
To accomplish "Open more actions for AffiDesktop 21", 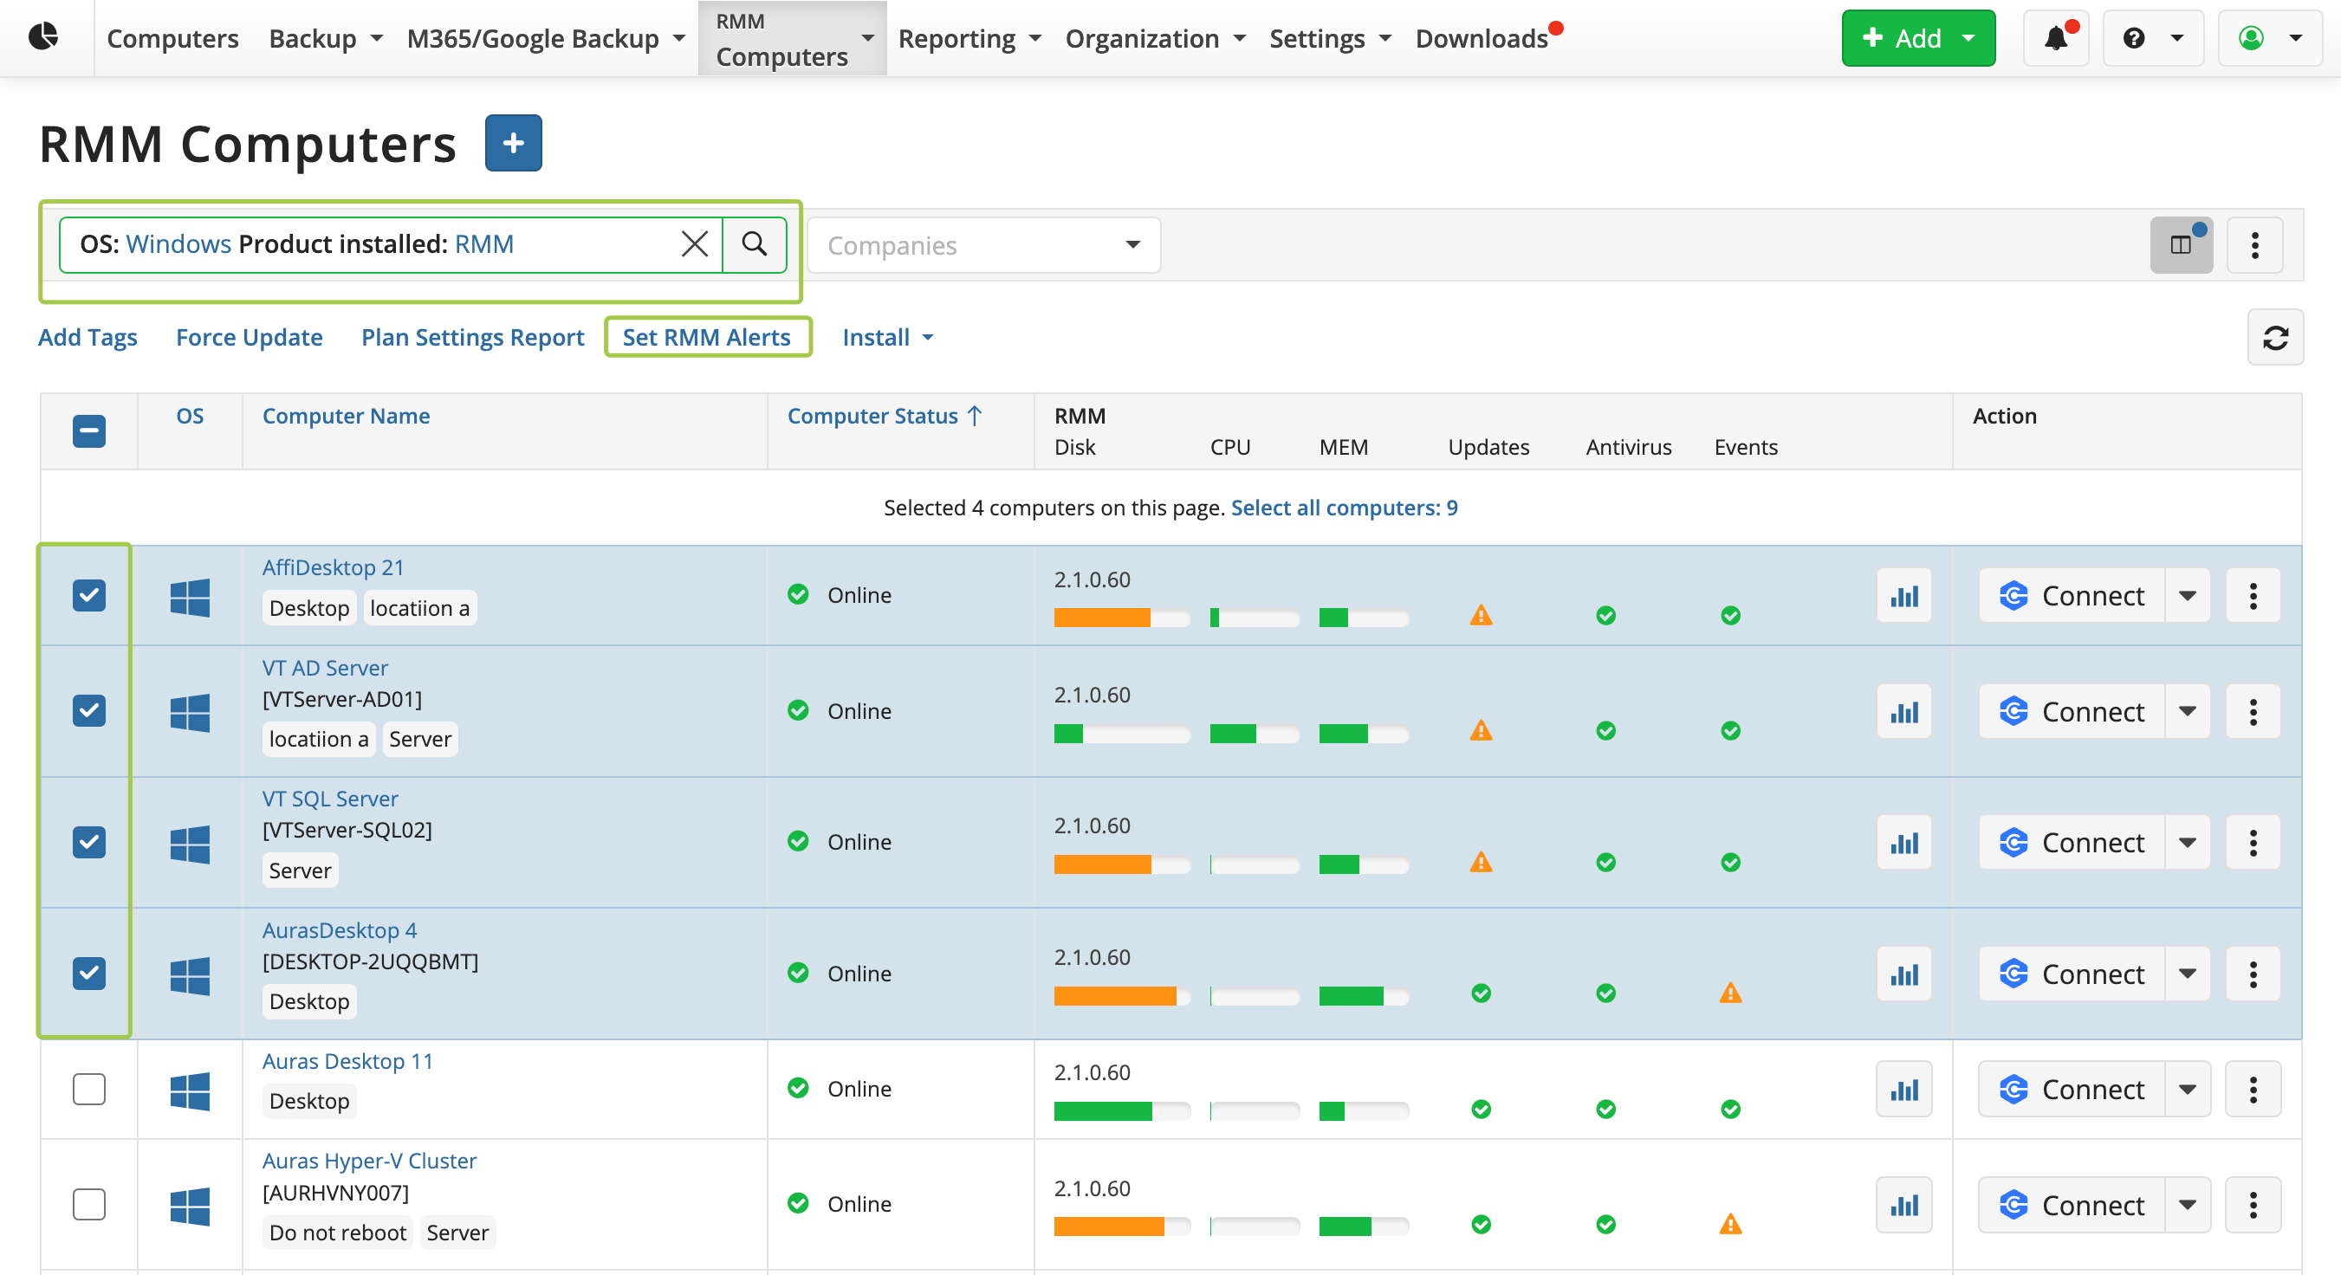I will (2253, 595).
